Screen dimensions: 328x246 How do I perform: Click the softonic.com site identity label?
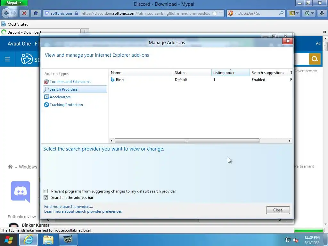pyautogui.click(x=61, y=13)
